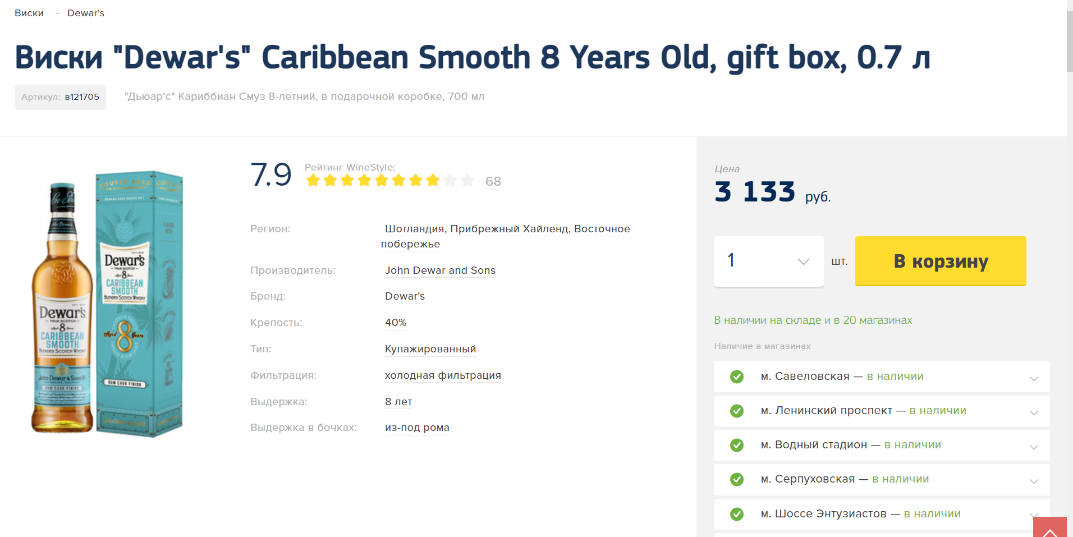Expand the м. Серпуховская store row
This screenshot has height=537, width=1073.
[x=1034, y=481]
